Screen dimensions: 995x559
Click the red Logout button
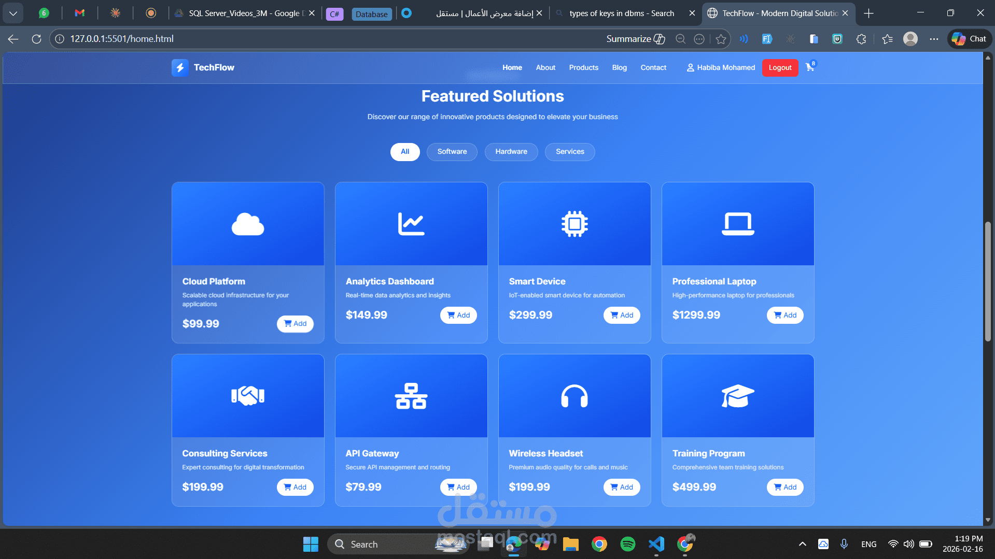click(780, 67)
